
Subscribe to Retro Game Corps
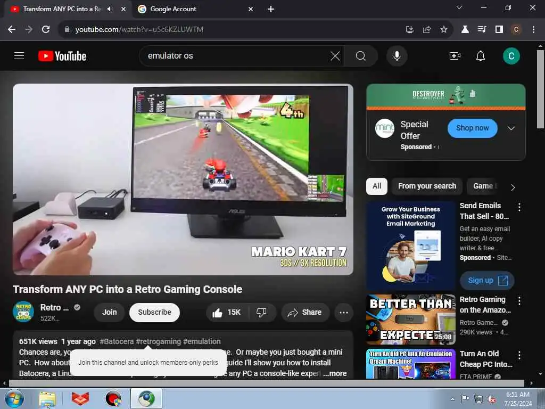coord(154,312)
